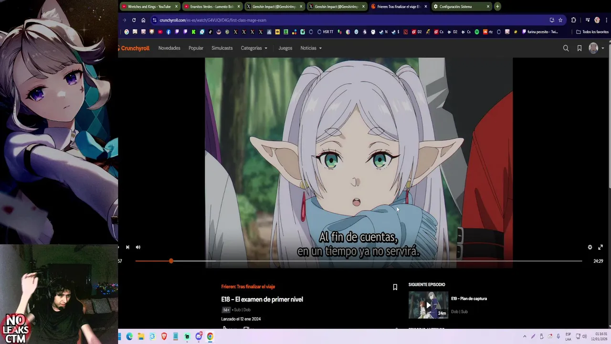
Task: Open the series link Frieren: Tras finalizar el viaje
Action: (x=248, y=287)
